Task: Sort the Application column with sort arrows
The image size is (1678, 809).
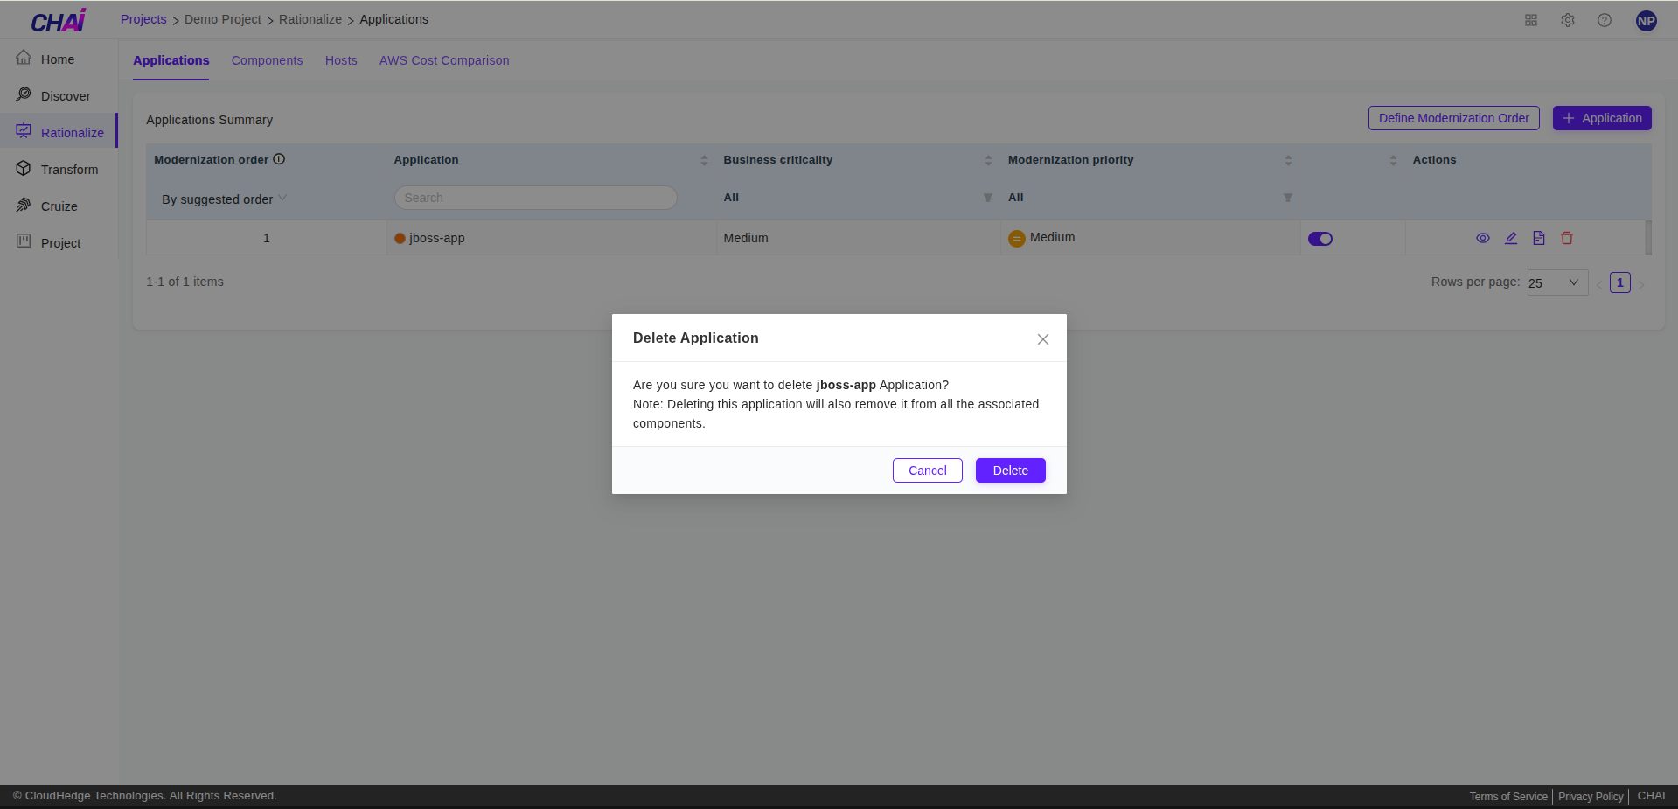Action: click(706, 159)
